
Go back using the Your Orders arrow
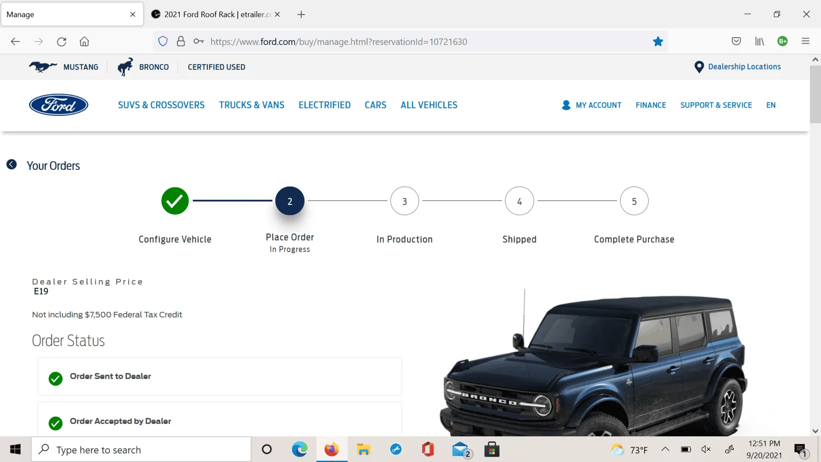point(12,165)
